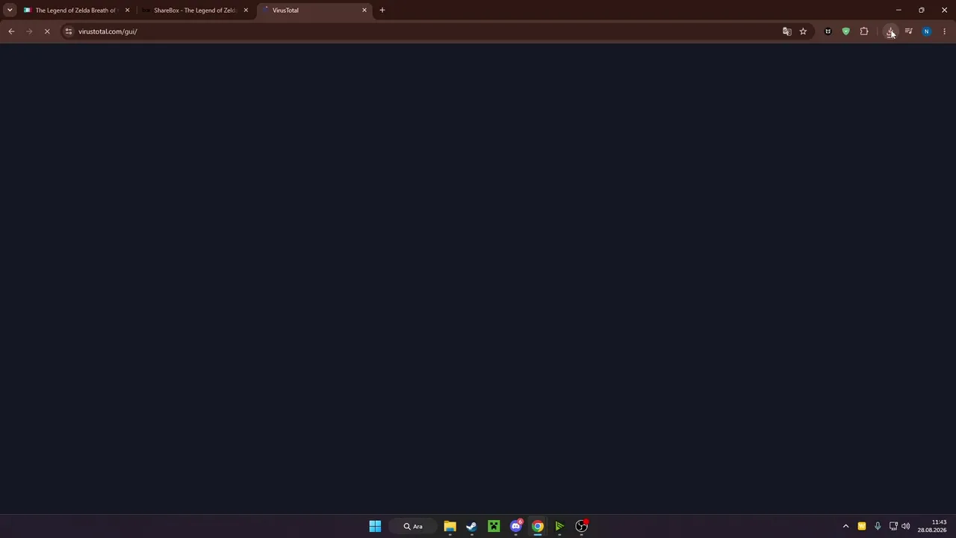
Task: Click the Ara taskbar search box
Action: [412, 526]
